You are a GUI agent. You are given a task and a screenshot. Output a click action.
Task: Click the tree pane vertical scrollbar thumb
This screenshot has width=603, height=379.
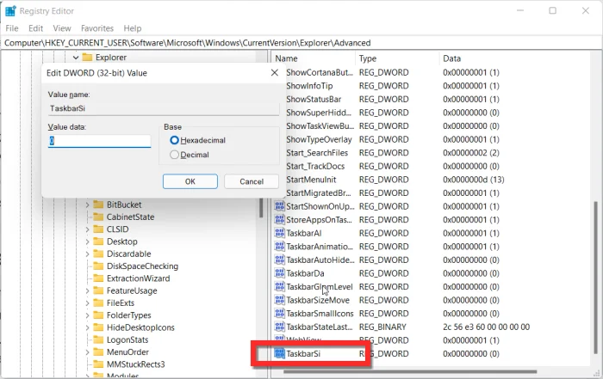(261, 207)
